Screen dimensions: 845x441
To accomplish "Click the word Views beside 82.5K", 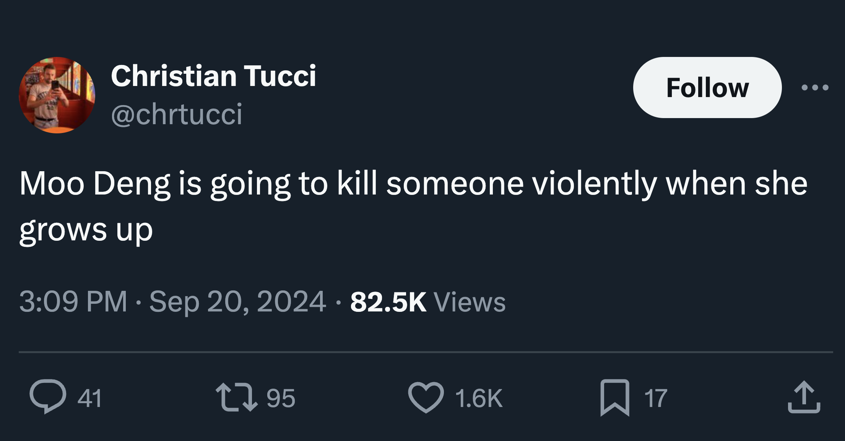I will pyautogui.click(x=470, y=302).
